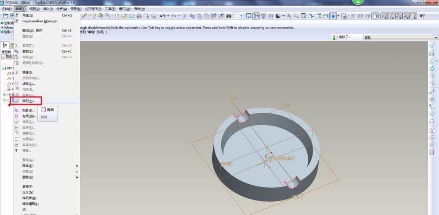Click 再生(G) regenerate command
This screenshot has height=215, width=439.
[x=27, y=15]
